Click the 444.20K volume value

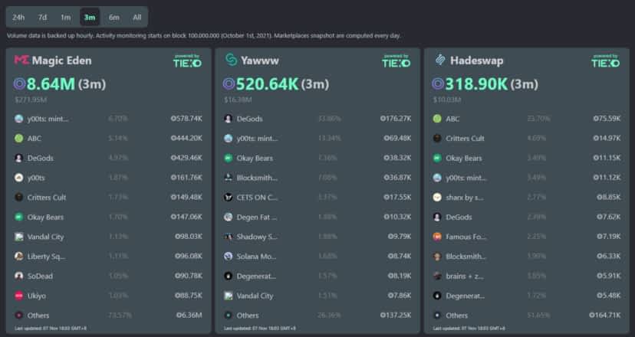tap(186, 139)
